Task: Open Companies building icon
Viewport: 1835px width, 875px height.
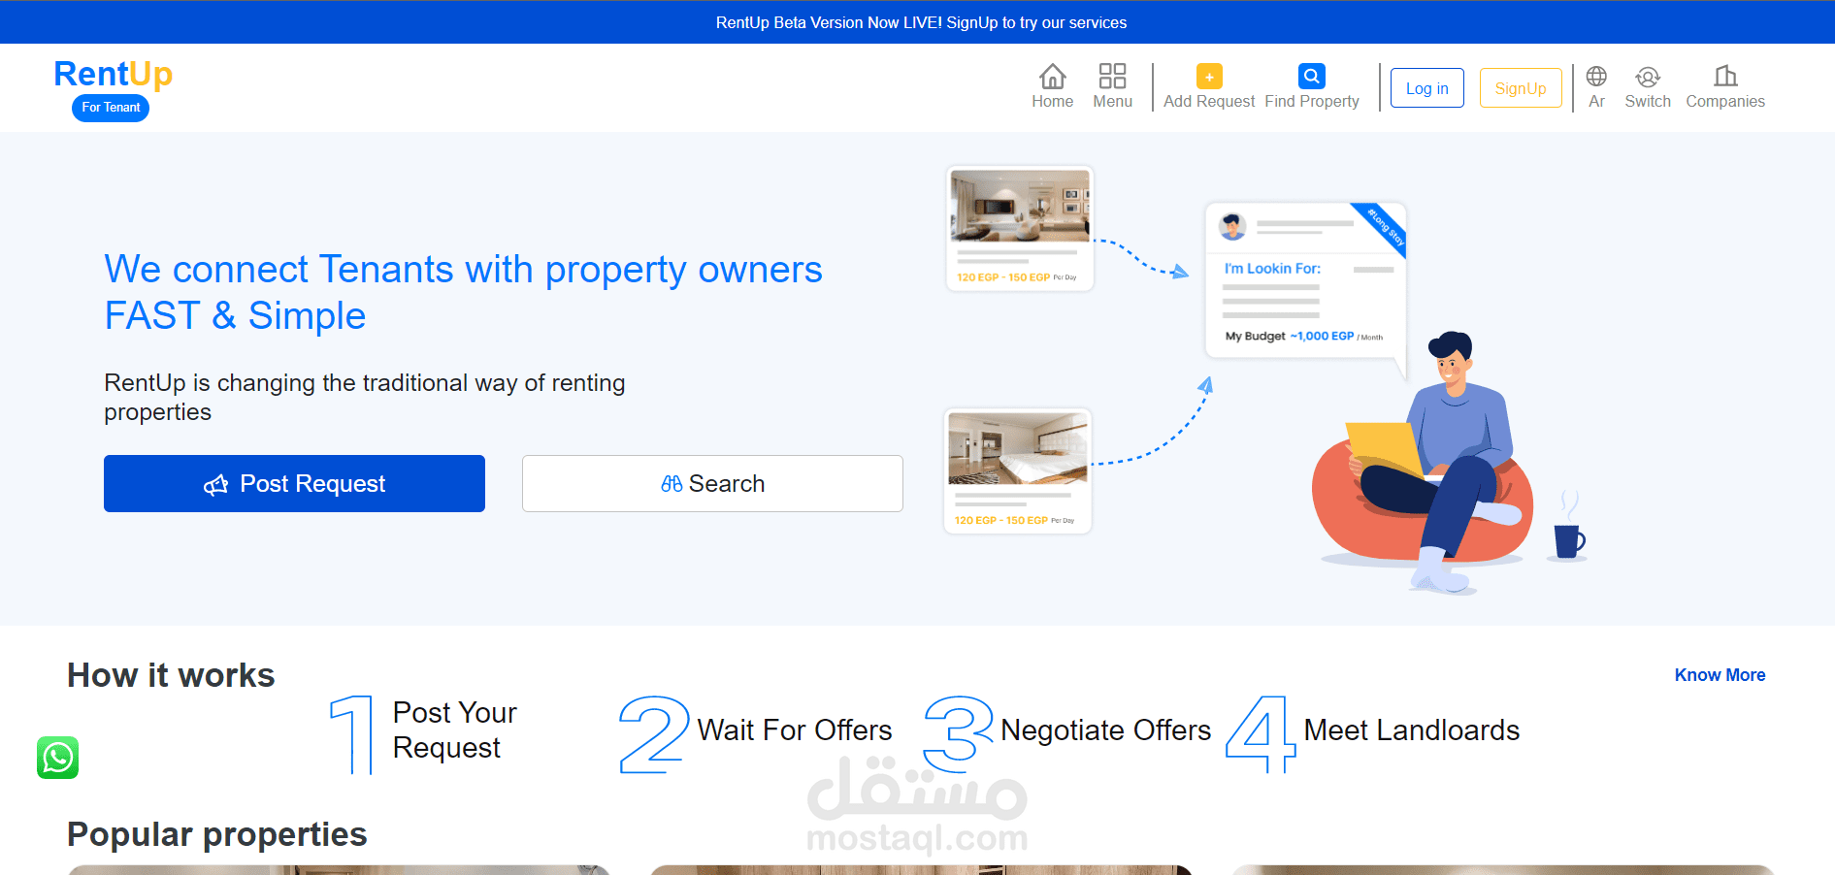Action: (1725, 76)
